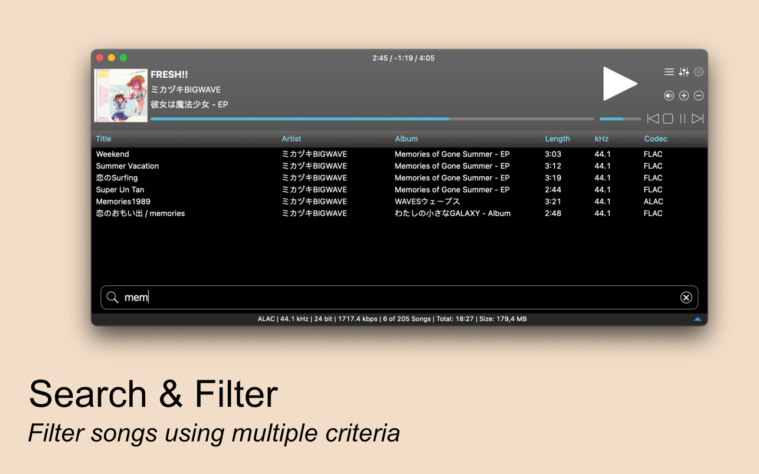
Task: Collapse search panel with blue triangle
Action: [x=698, y=319]
